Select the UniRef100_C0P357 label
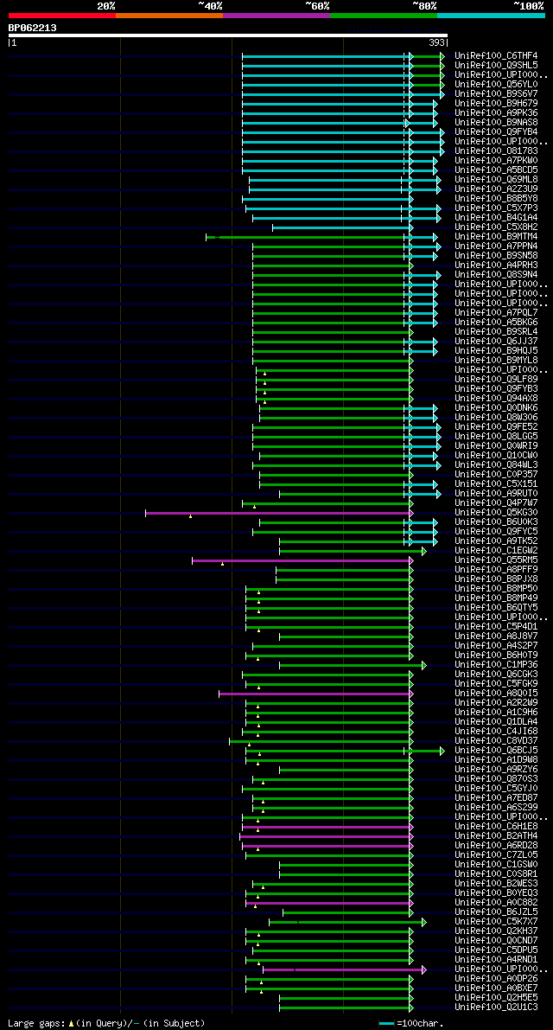The image size is (553, 1030). click(x=496, y=475)
